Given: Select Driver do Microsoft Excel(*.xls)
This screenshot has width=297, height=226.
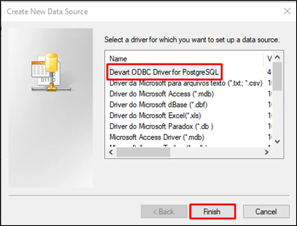Looking at the screenshot, I should click(157, 115).
